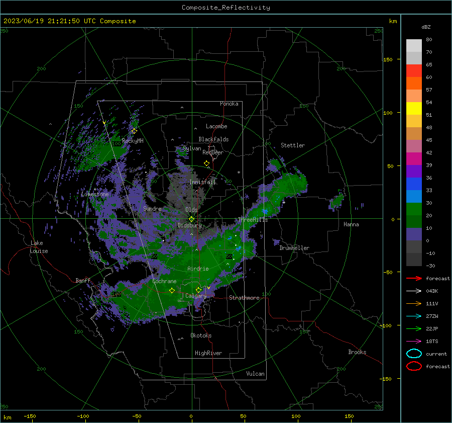This screenshot has width=452, height=423.
Task: Select the yellow 51-54 dBZ color swatch
Action: pyautogui.click(x=414, y=109)
